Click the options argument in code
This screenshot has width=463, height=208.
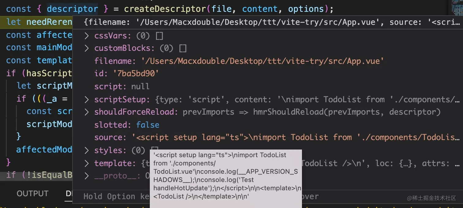coord(306,9)
